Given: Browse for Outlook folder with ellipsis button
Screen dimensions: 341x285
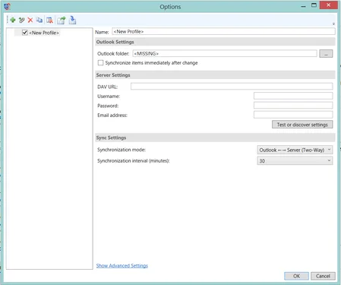Looking at the screenshot, I should [326, 53].
